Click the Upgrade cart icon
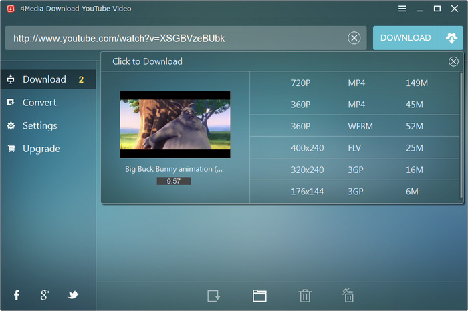Image resolution: width=468 pixels, height=311 pixels. [x=11, y=148]
